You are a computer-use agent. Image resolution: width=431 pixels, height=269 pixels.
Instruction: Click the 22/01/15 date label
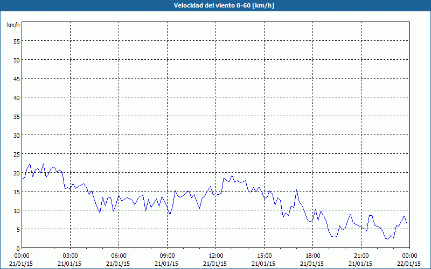(409, 264)
